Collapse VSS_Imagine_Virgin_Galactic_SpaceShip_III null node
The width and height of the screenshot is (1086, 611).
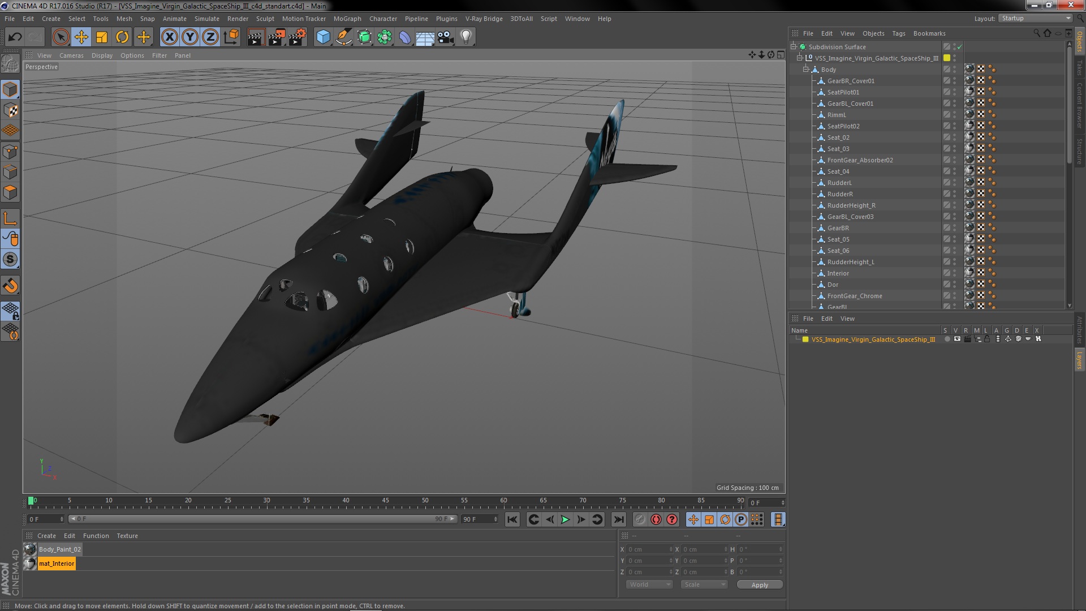pyautogui.click(x=800, y=58)
